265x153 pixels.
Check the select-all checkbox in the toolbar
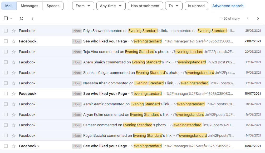click(x=6, y=18)
